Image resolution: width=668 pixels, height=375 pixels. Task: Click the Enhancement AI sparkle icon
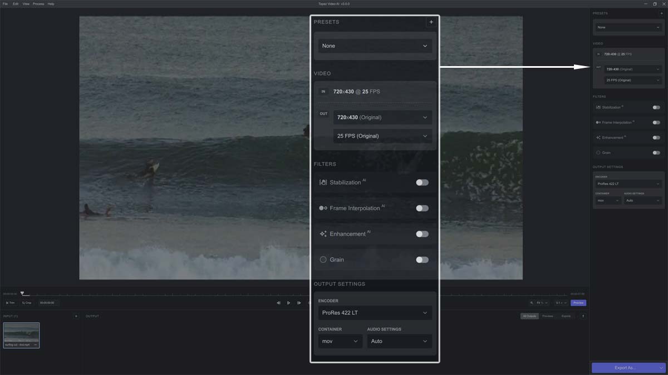click(322, 233)
